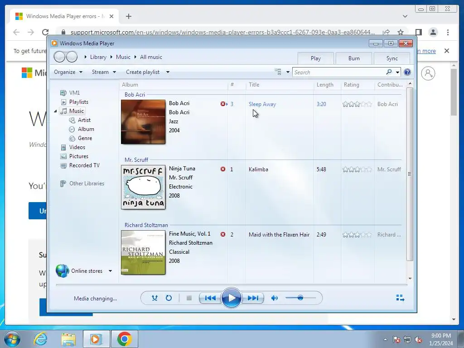Click the Bob Acri album cover thumbnail

pos(143,122)
